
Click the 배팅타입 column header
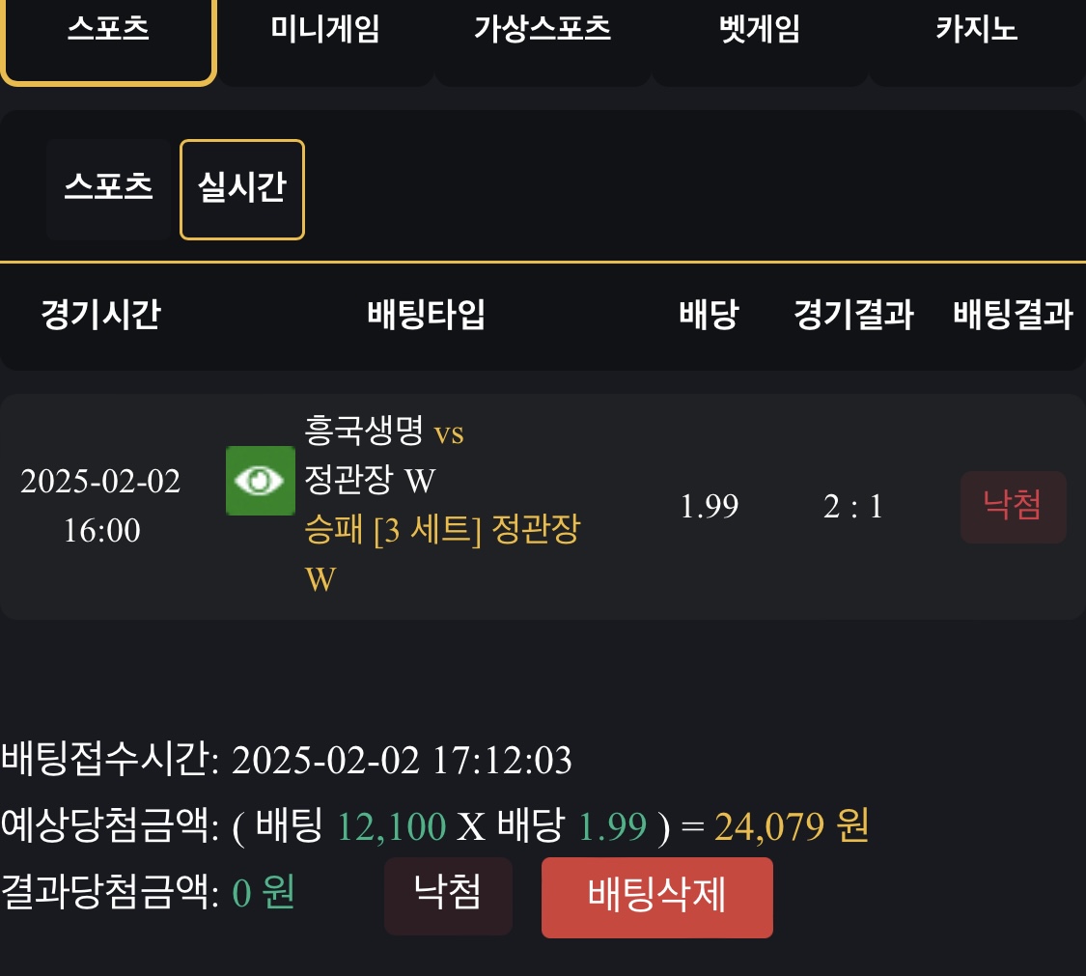tap(426, 316)
